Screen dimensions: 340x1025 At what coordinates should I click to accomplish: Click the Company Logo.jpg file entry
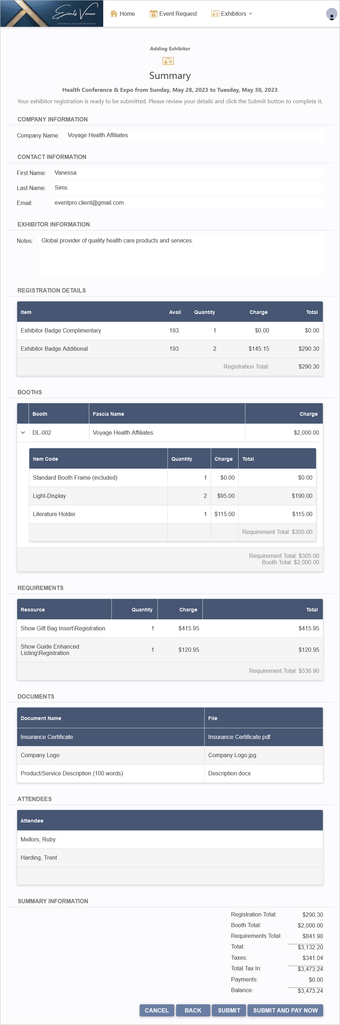(232, 755)
